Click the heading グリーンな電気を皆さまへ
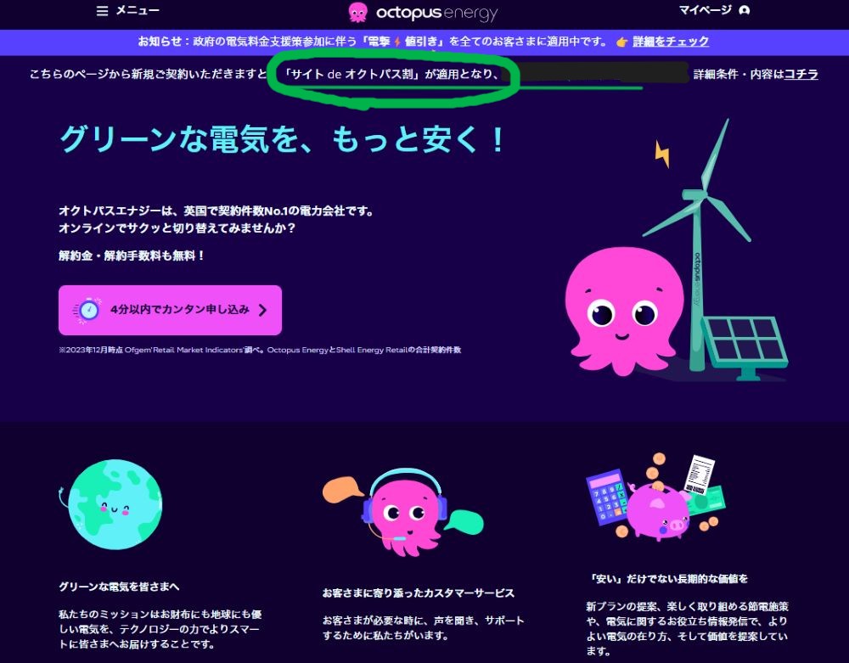Viewport: 849px width, 663px height. coord(119,587)
